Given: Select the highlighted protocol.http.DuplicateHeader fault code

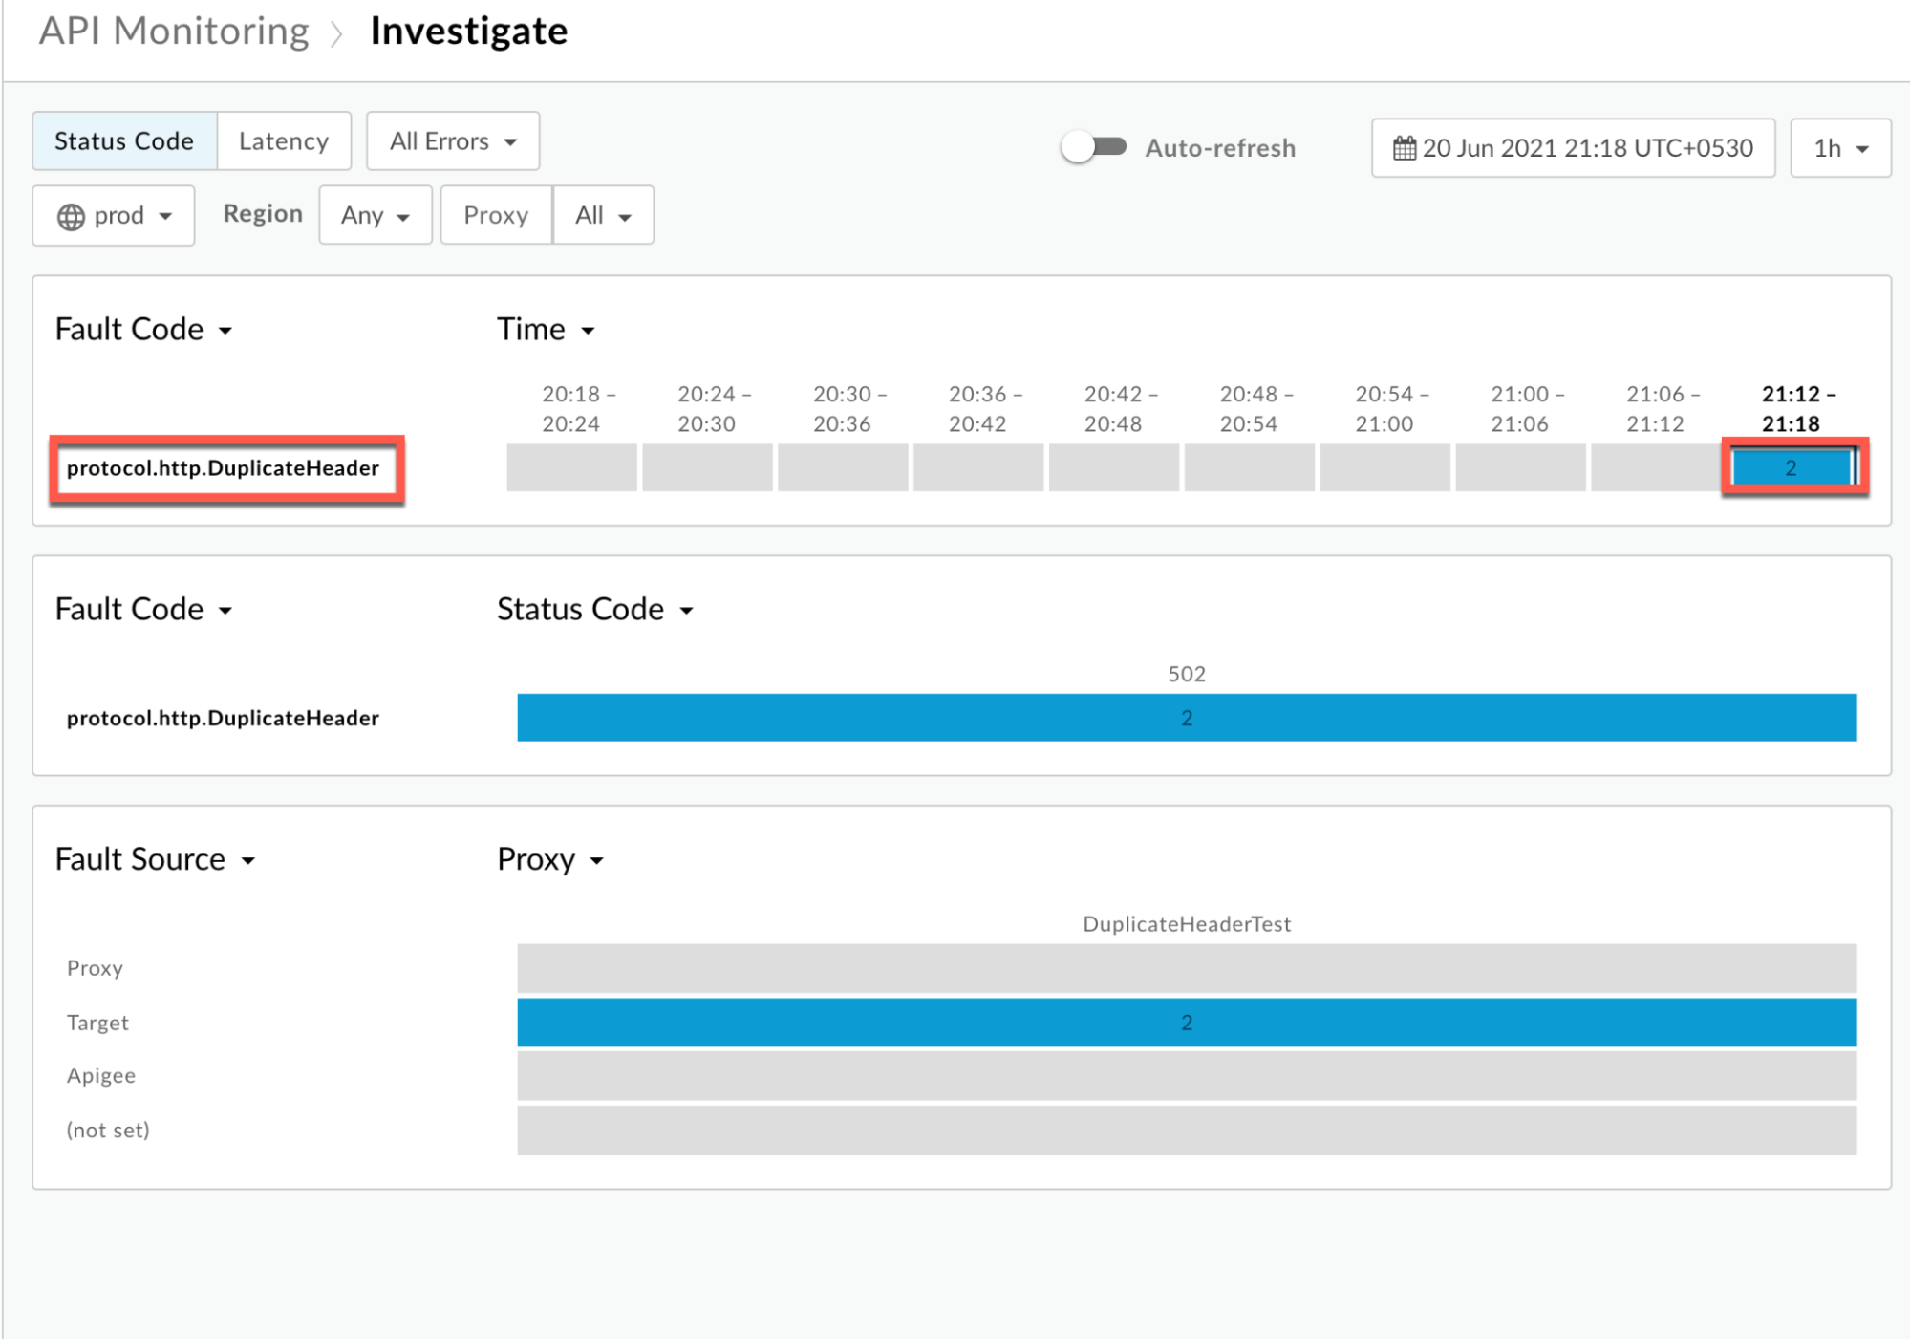Looking at the screenshot, I should [224, 468].
